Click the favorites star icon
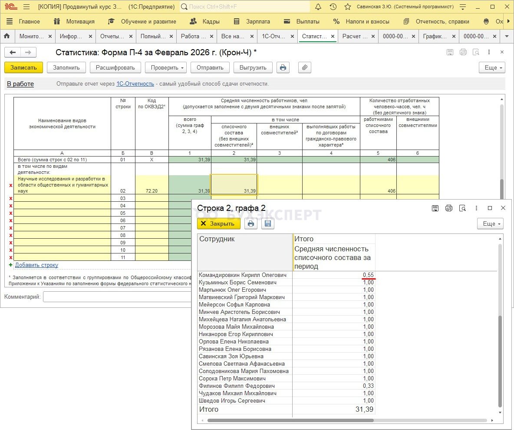514x430 pixels. point(347,7)
